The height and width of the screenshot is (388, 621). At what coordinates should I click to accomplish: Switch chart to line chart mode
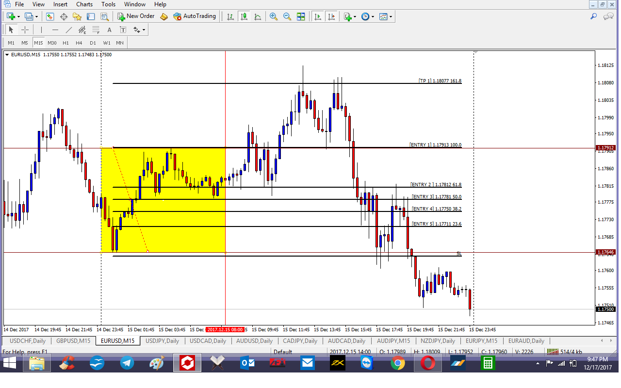click(258, 16)
